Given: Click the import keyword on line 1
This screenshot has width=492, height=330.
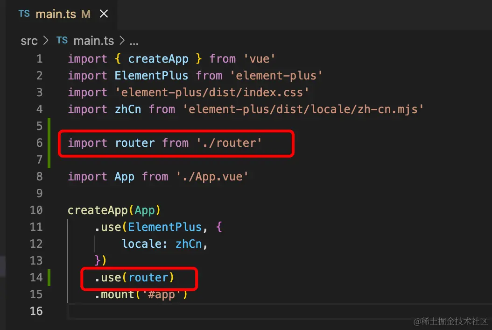Looking at the screenshot, I should point(88,59).
